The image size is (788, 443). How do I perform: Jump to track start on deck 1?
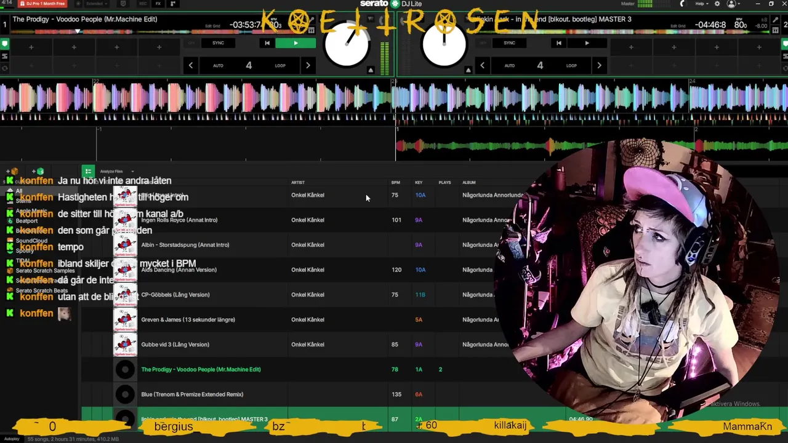pyautogui.click(x=267, y=43)
